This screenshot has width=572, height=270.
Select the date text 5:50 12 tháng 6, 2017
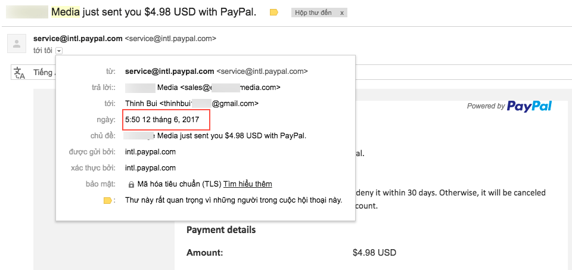pyautogui.click(x=162, y=119)
